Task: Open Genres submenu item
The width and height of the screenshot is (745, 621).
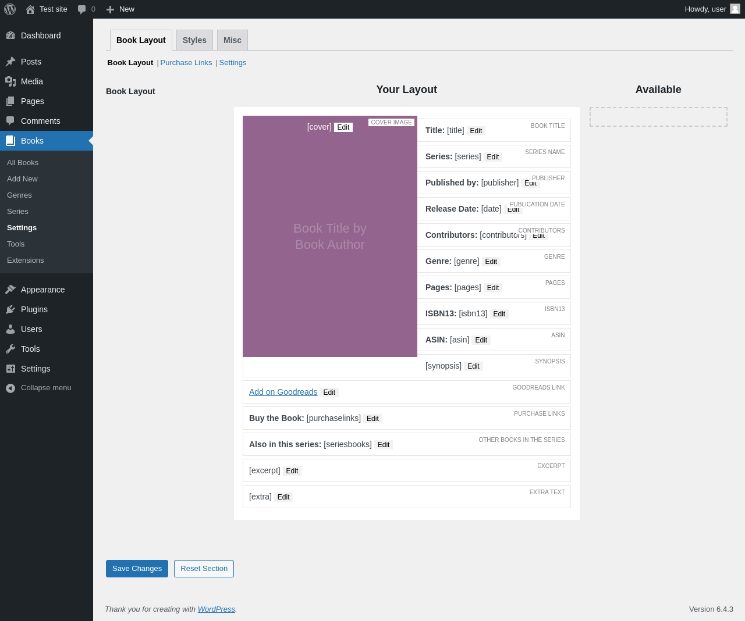Action: 19,195
